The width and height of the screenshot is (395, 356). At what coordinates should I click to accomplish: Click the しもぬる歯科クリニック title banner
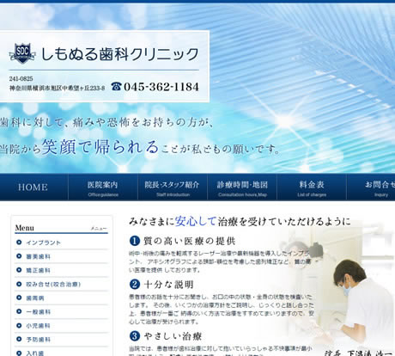[x=120, y=53]
